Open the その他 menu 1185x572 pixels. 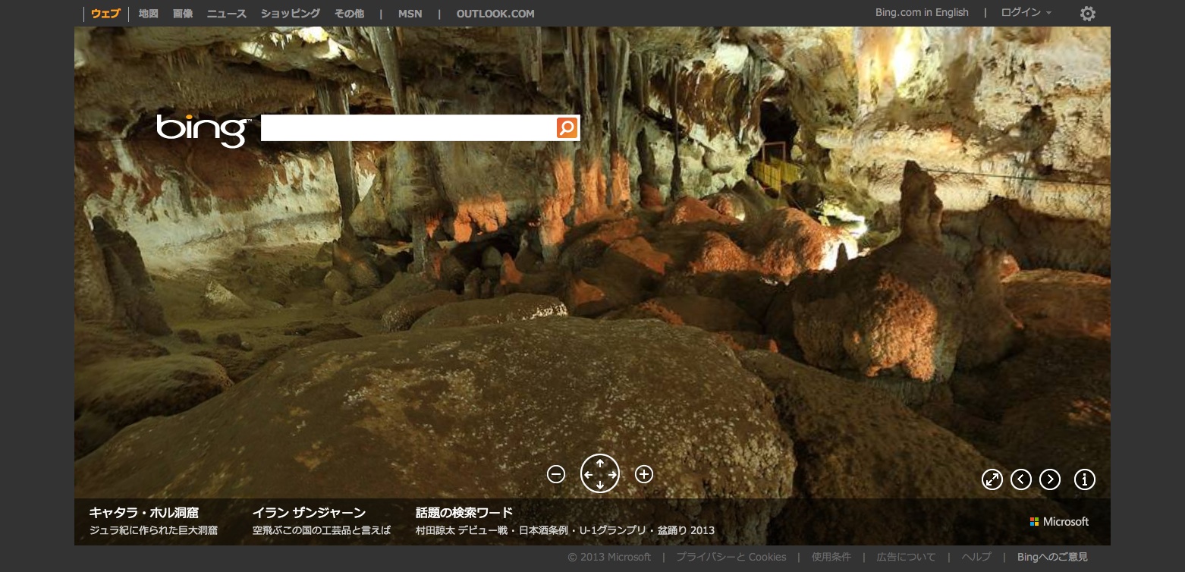click(x=349, y=14)
